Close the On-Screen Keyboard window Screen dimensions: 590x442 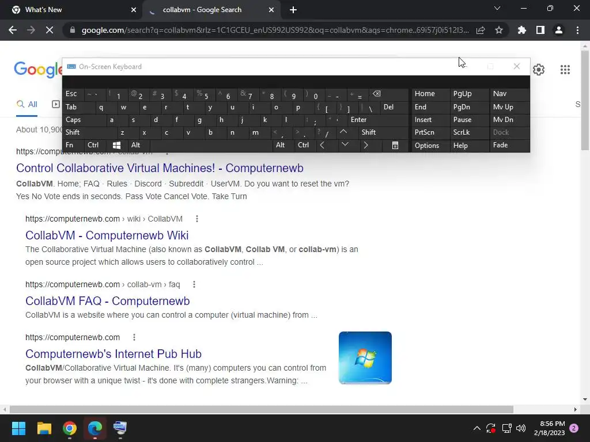point(517,66)
